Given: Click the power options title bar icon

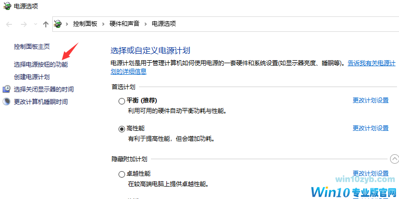Looking at the screenshot, I should click(6, 6).
